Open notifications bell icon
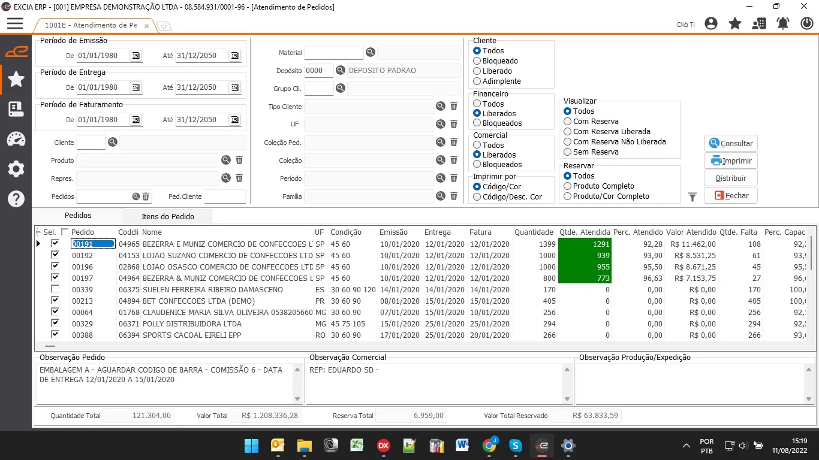The height and width of the screenshot is (460, 819). coord(783,24)
